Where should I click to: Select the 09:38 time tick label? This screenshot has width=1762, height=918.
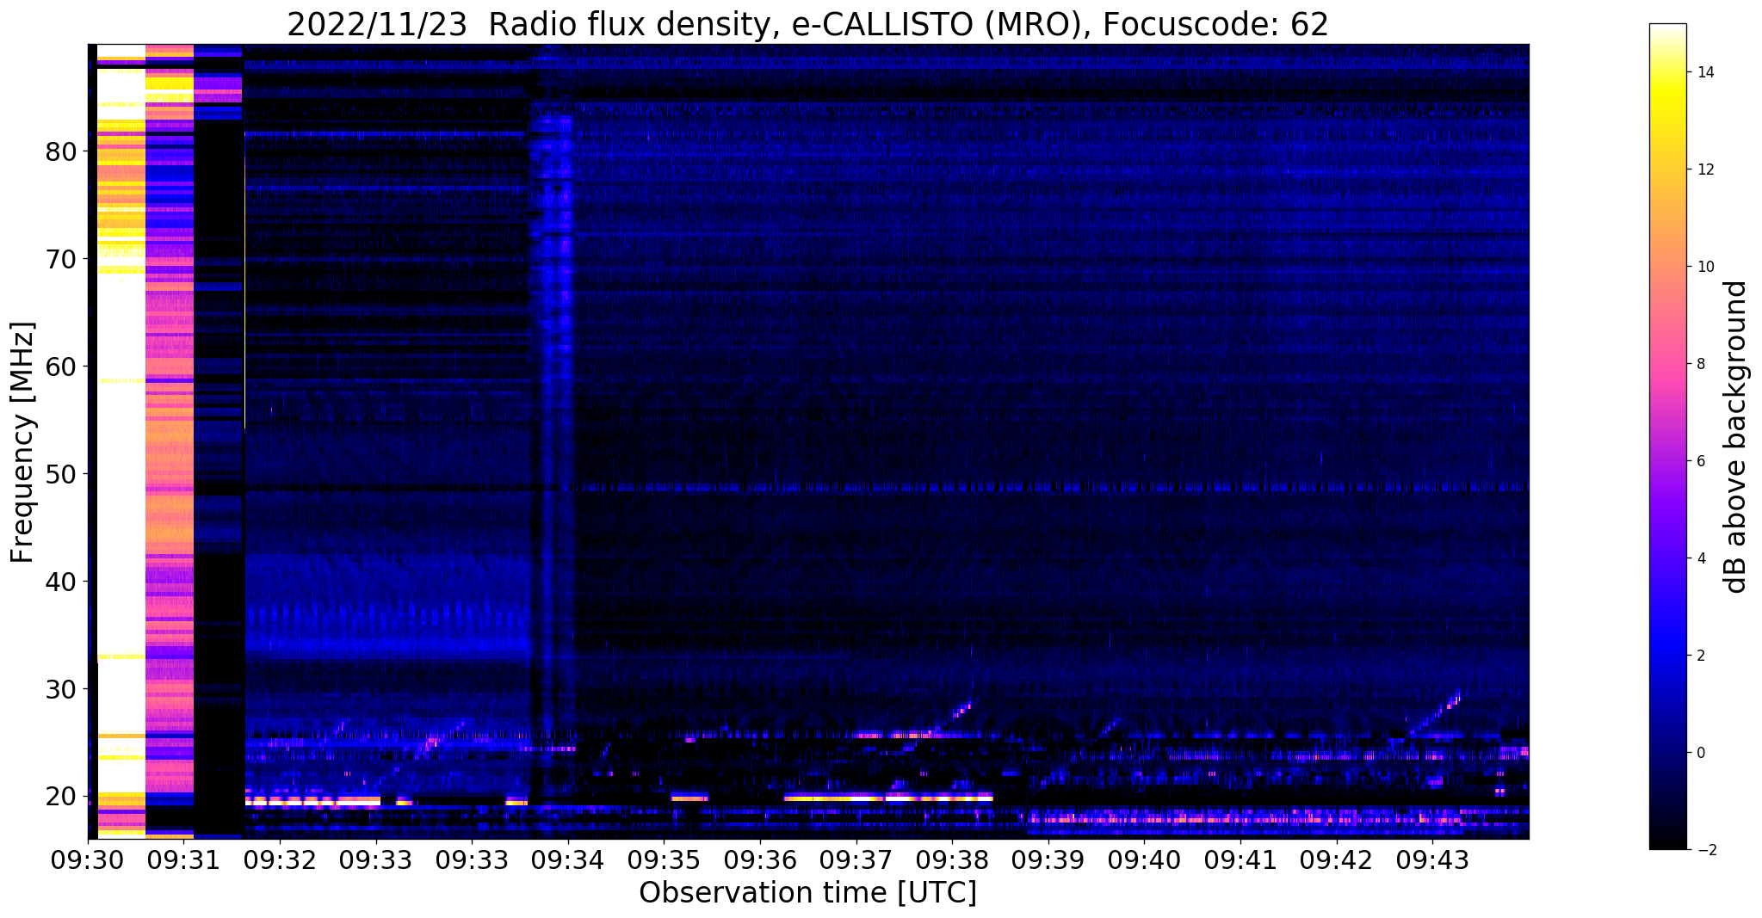click(x=952, y=860)
